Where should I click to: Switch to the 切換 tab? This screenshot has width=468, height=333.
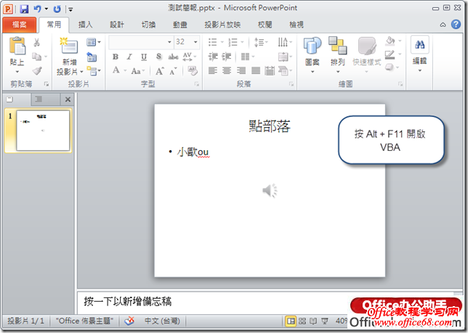[x=148, y=25]
